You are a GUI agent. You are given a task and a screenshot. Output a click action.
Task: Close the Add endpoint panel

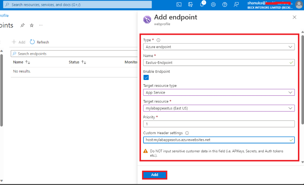pos(294,17)
